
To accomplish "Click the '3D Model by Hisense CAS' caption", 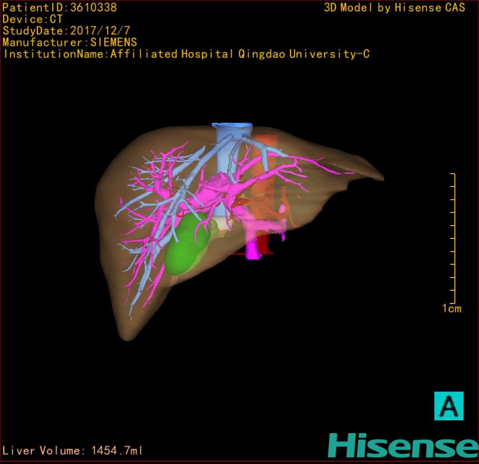I will 394,8.
